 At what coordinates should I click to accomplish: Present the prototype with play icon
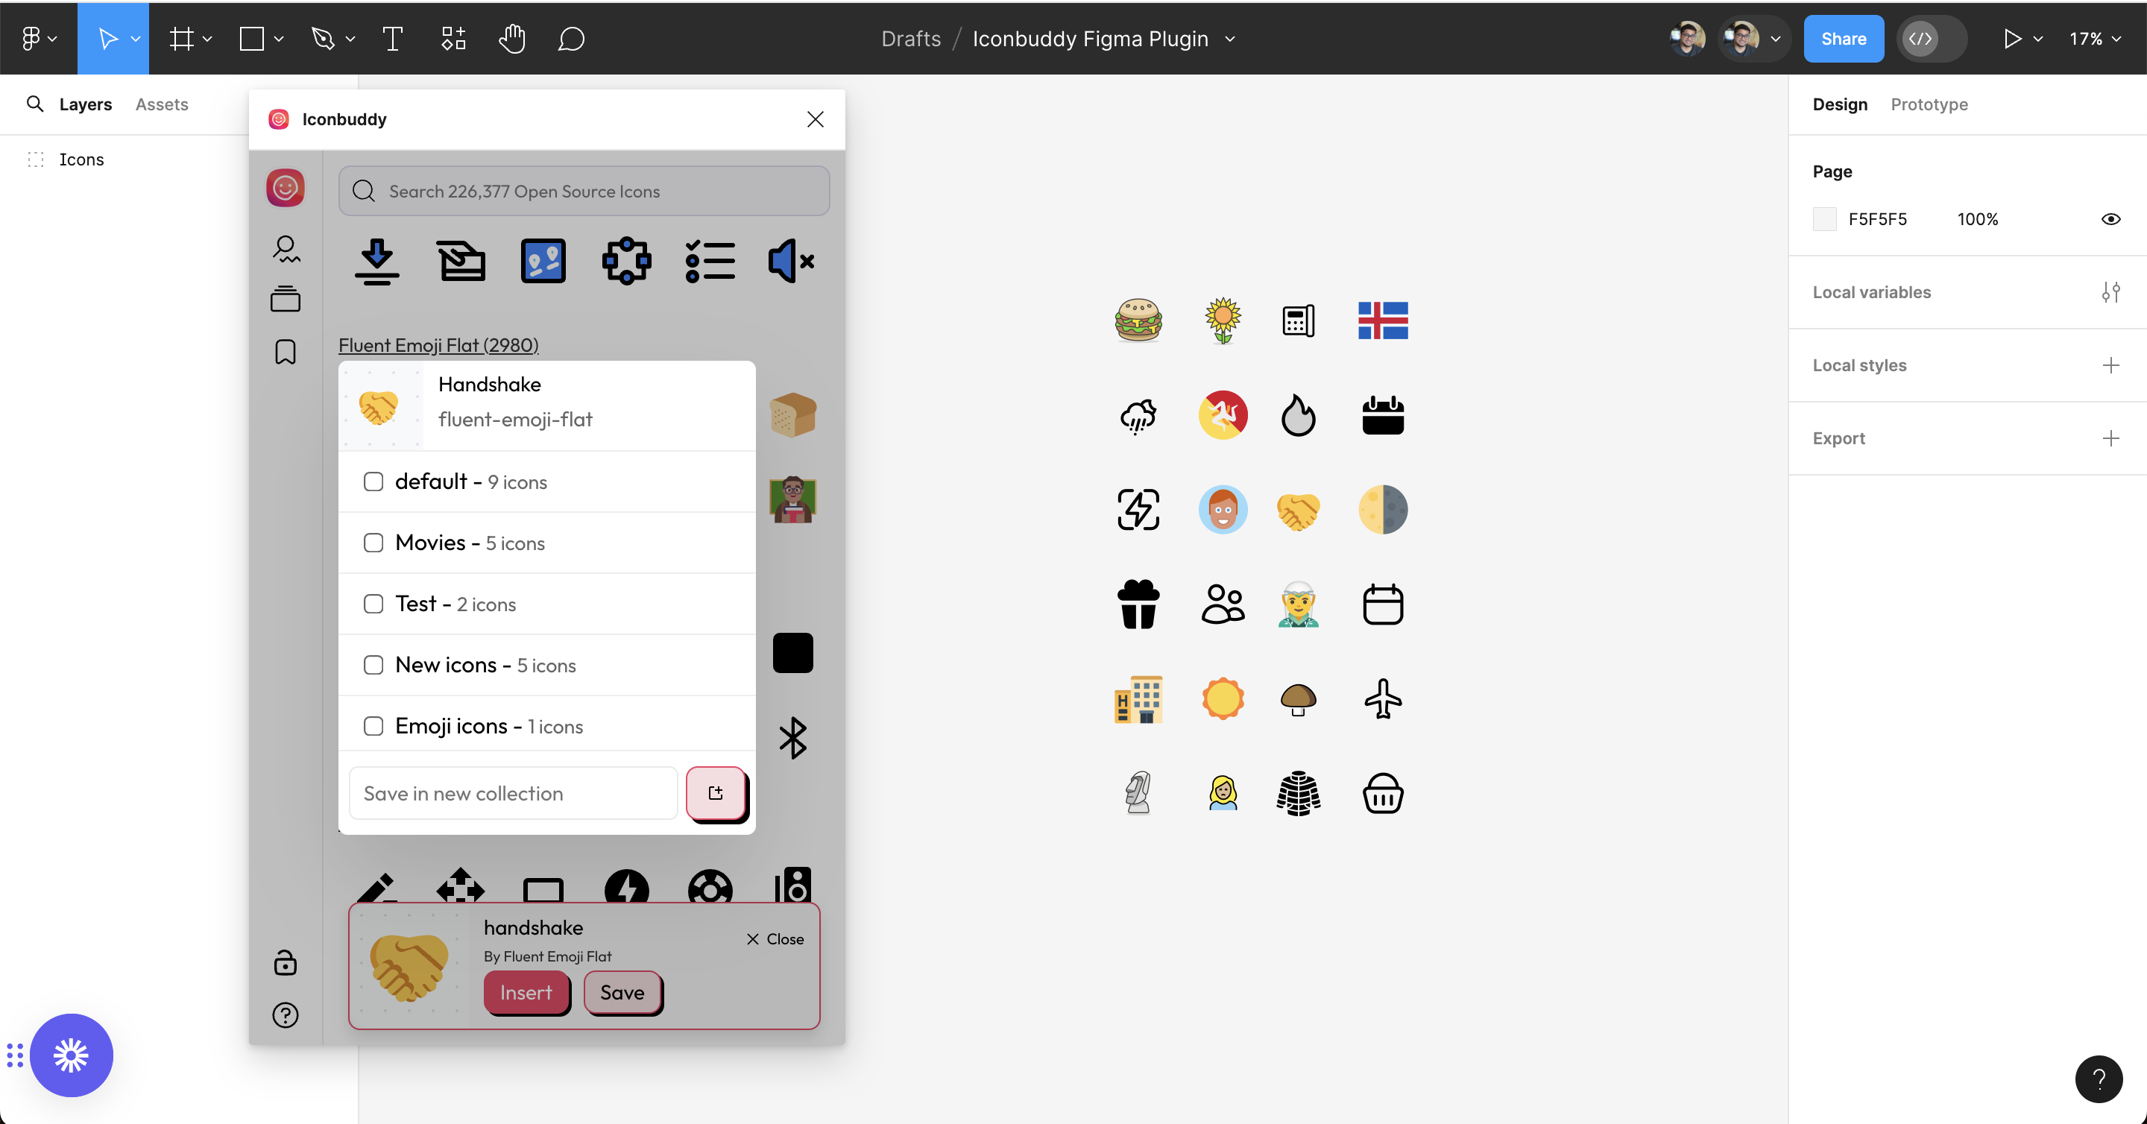pyautogui.click(x=2012, y=38)
